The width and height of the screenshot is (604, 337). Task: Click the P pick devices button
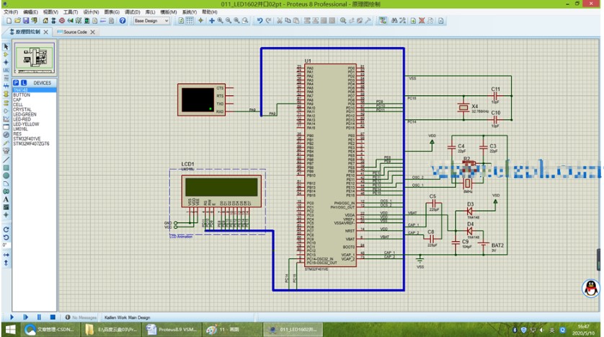pos(16,82)
